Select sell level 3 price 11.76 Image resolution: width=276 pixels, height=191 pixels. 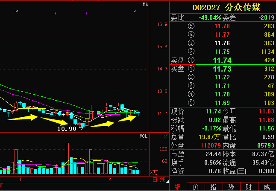pyautogui.click(x=222, y=43)
